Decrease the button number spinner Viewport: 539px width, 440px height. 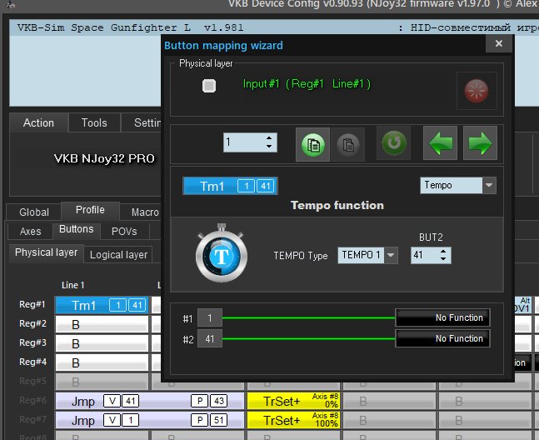click(x=269, y=146)
